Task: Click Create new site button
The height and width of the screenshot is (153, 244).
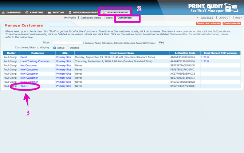Action: coord(232,23)
